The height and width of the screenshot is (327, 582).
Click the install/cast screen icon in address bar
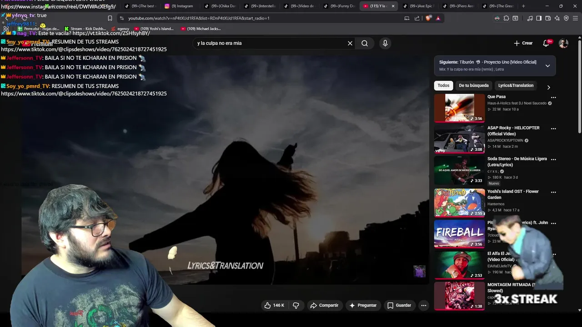point(407,18)
